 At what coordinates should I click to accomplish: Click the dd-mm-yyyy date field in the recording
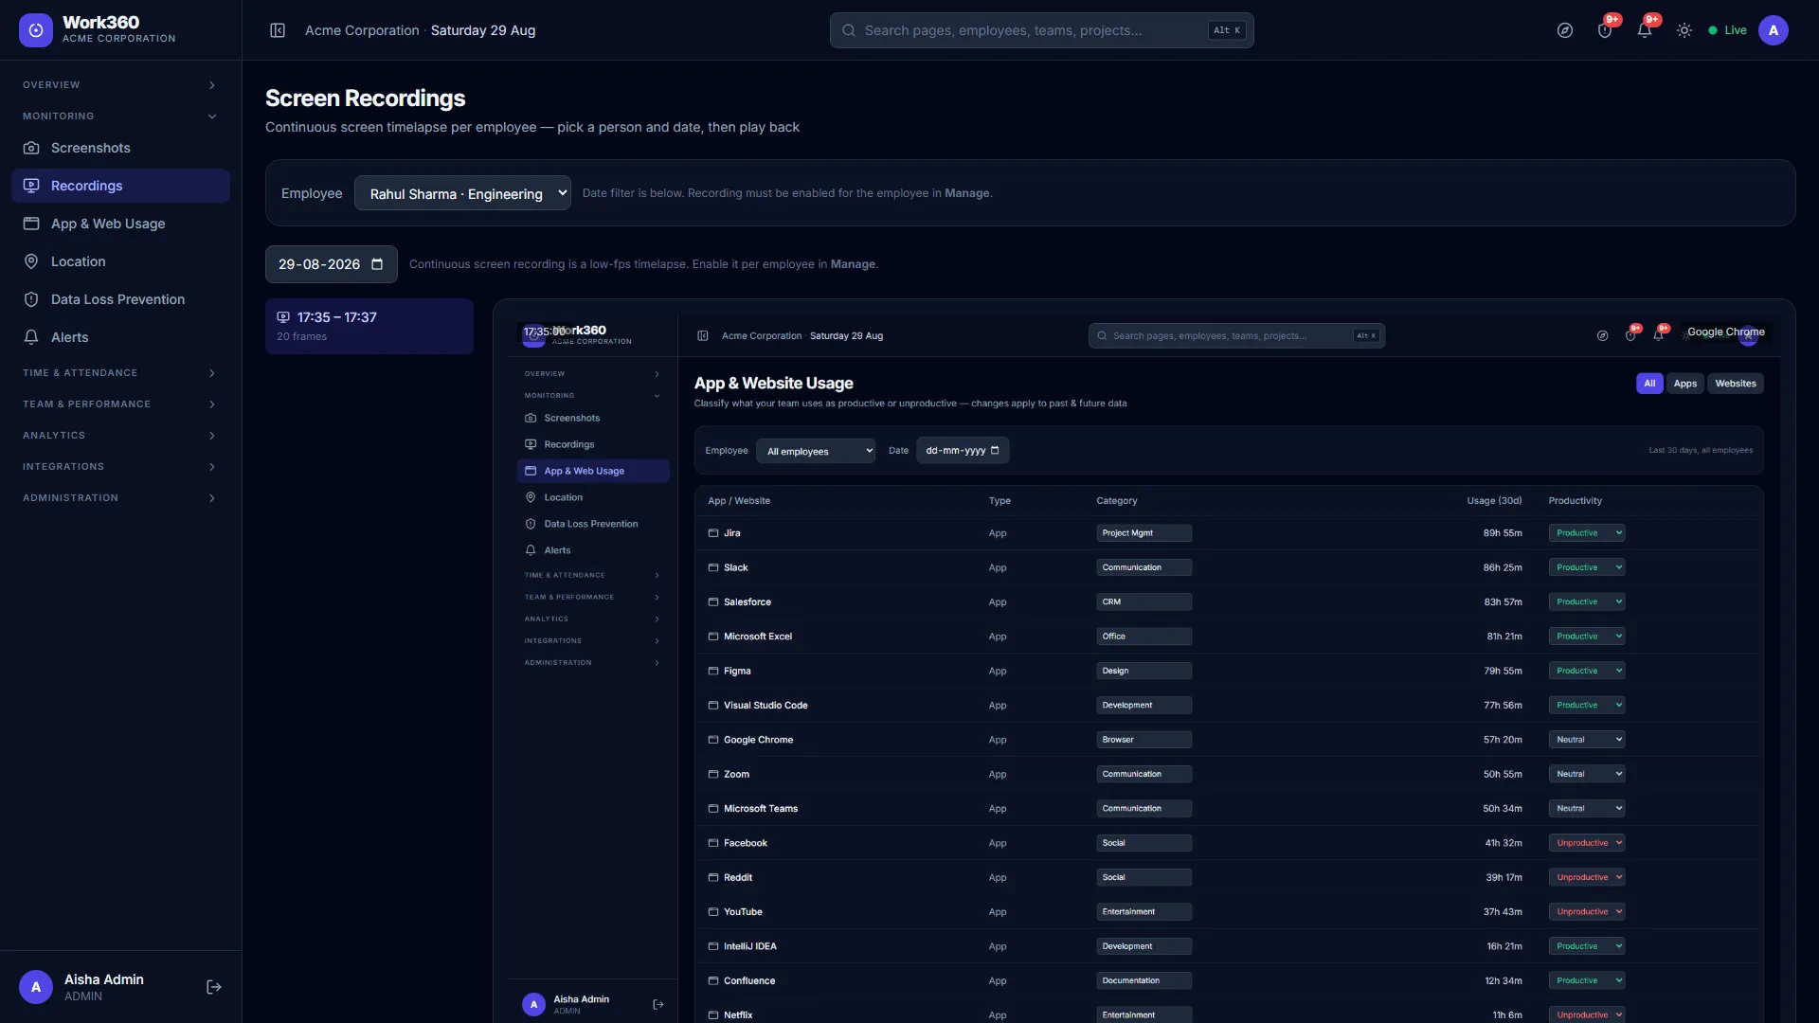[x=963, y=451]
